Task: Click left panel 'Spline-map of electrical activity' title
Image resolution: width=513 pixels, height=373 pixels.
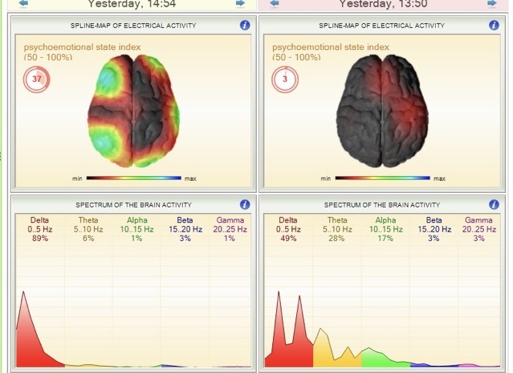Action: 133,26
